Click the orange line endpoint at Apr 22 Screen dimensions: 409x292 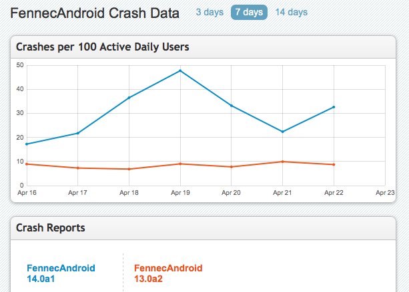334,164
